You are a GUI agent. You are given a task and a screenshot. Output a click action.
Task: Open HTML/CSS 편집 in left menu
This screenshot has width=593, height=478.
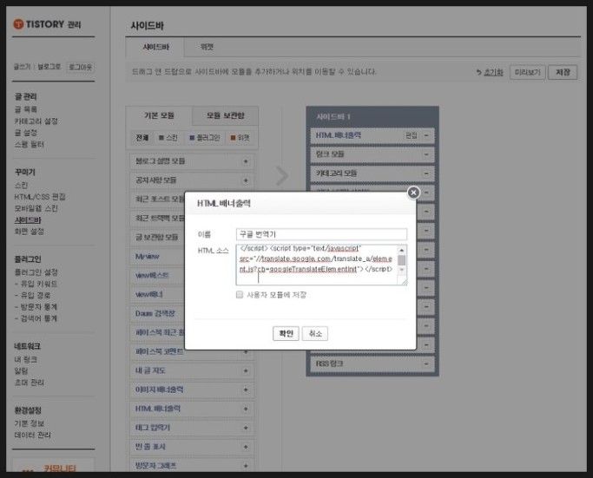click(40, 197)
